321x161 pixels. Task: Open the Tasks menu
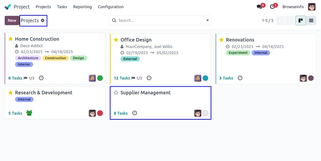point(62,7)
